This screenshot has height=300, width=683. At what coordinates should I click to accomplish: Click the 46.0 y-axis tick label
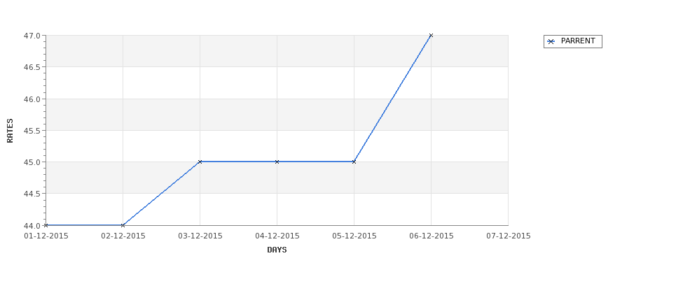click(32, 99)
